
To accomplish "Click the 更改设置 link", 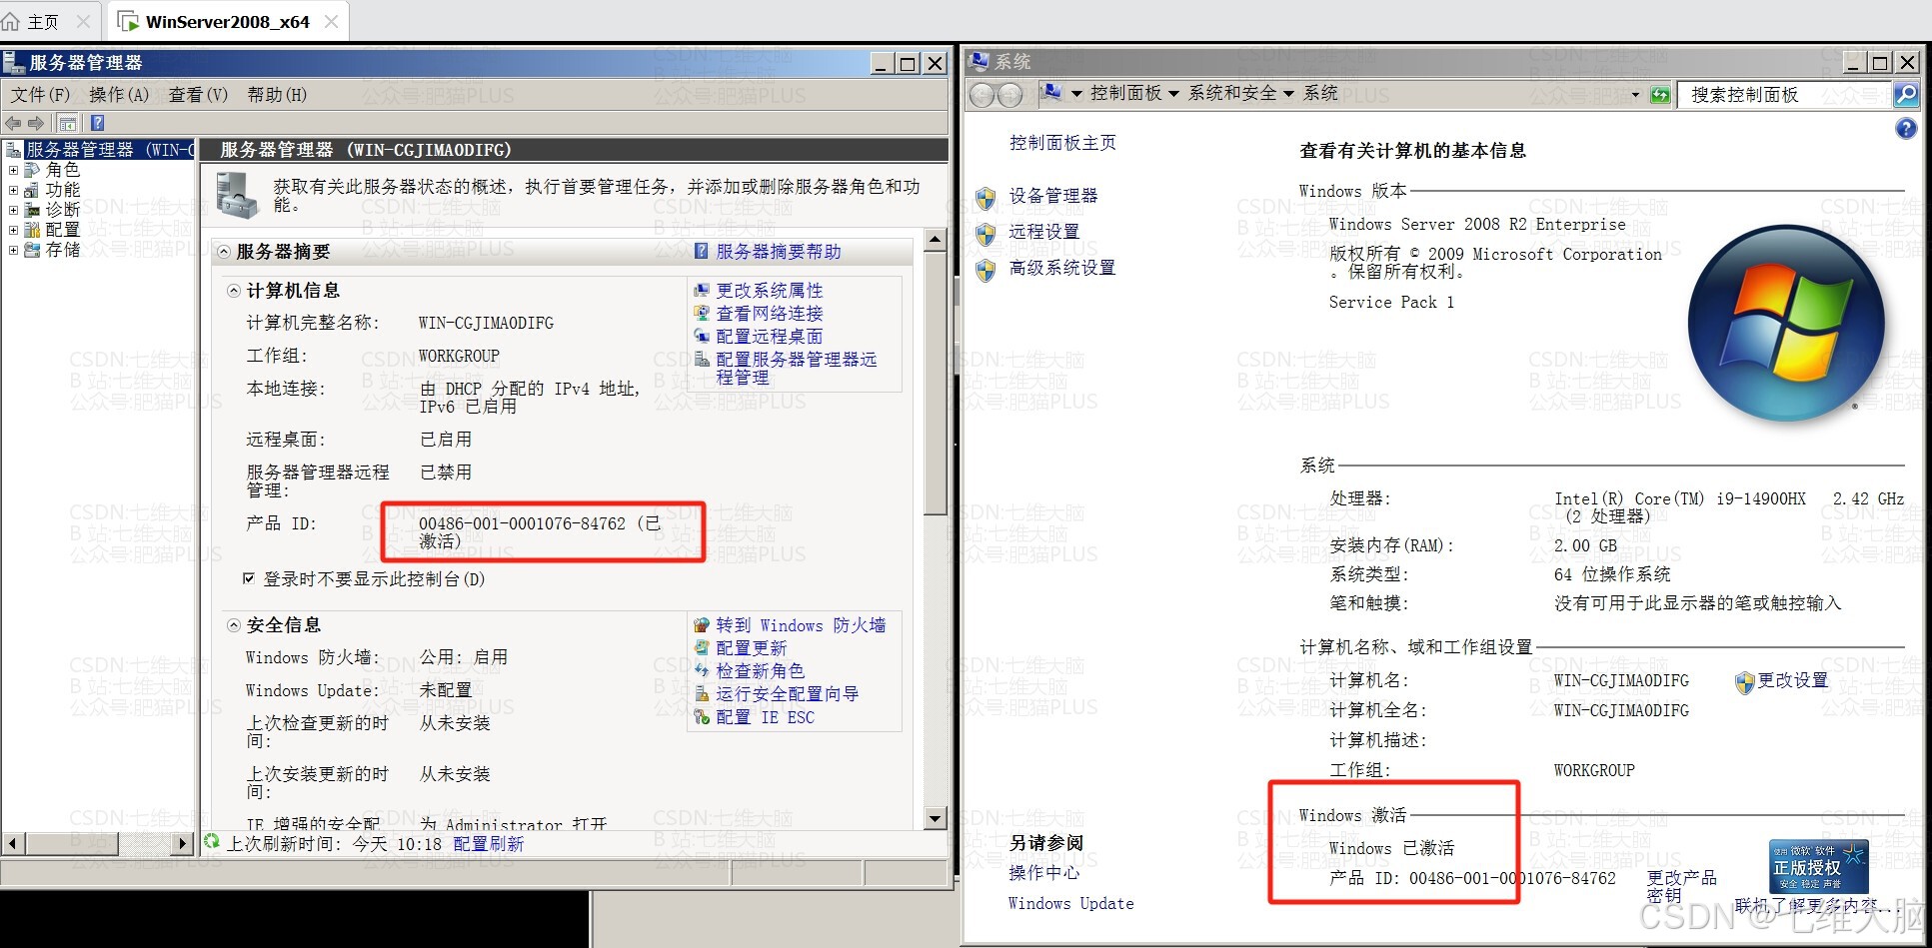I will tap(1793, 680).
